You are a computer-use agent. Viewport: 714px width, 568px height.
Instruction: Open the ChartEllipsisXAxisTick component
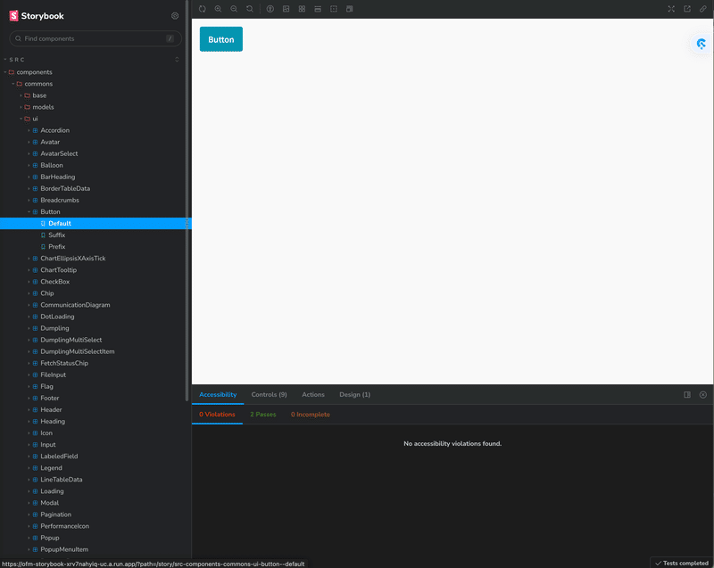[x=73, y=259]
